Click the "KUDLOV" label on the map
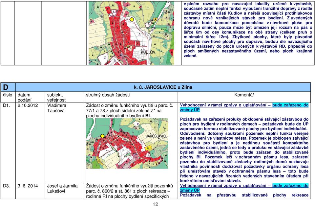 coord(148,52)
